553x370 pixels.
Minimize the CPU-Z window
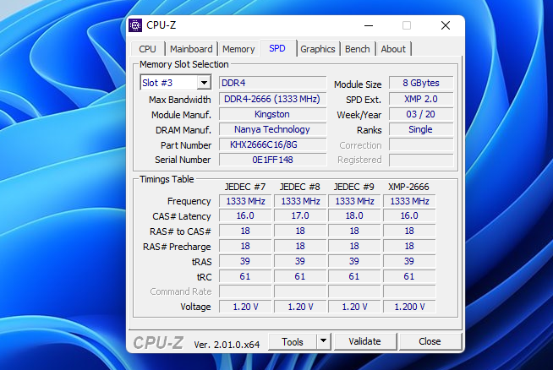[x=369, y=25]
